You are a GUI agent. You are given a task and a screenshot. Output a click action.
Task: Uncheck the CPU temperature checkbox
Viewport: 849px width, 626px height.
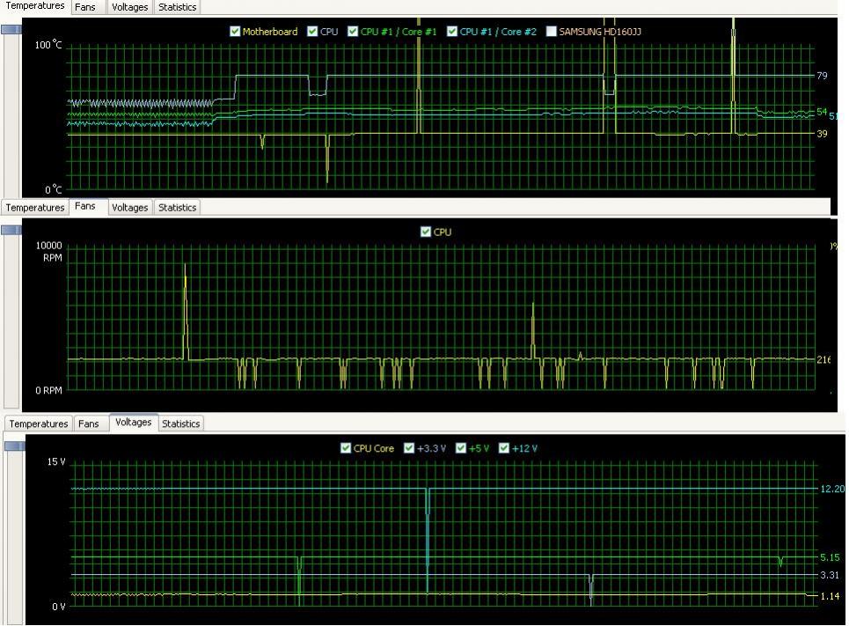point(312,32)
